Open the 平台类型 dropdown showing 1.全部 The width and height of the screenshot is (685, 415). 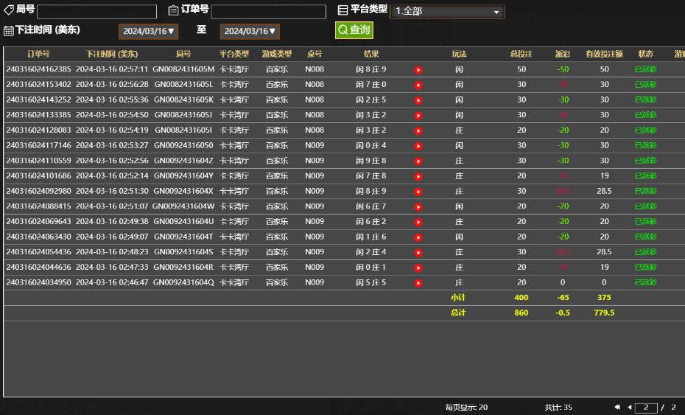447,12
